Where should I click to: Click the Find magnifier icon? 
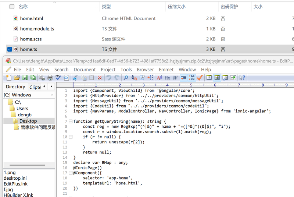[x=126, y=78]
